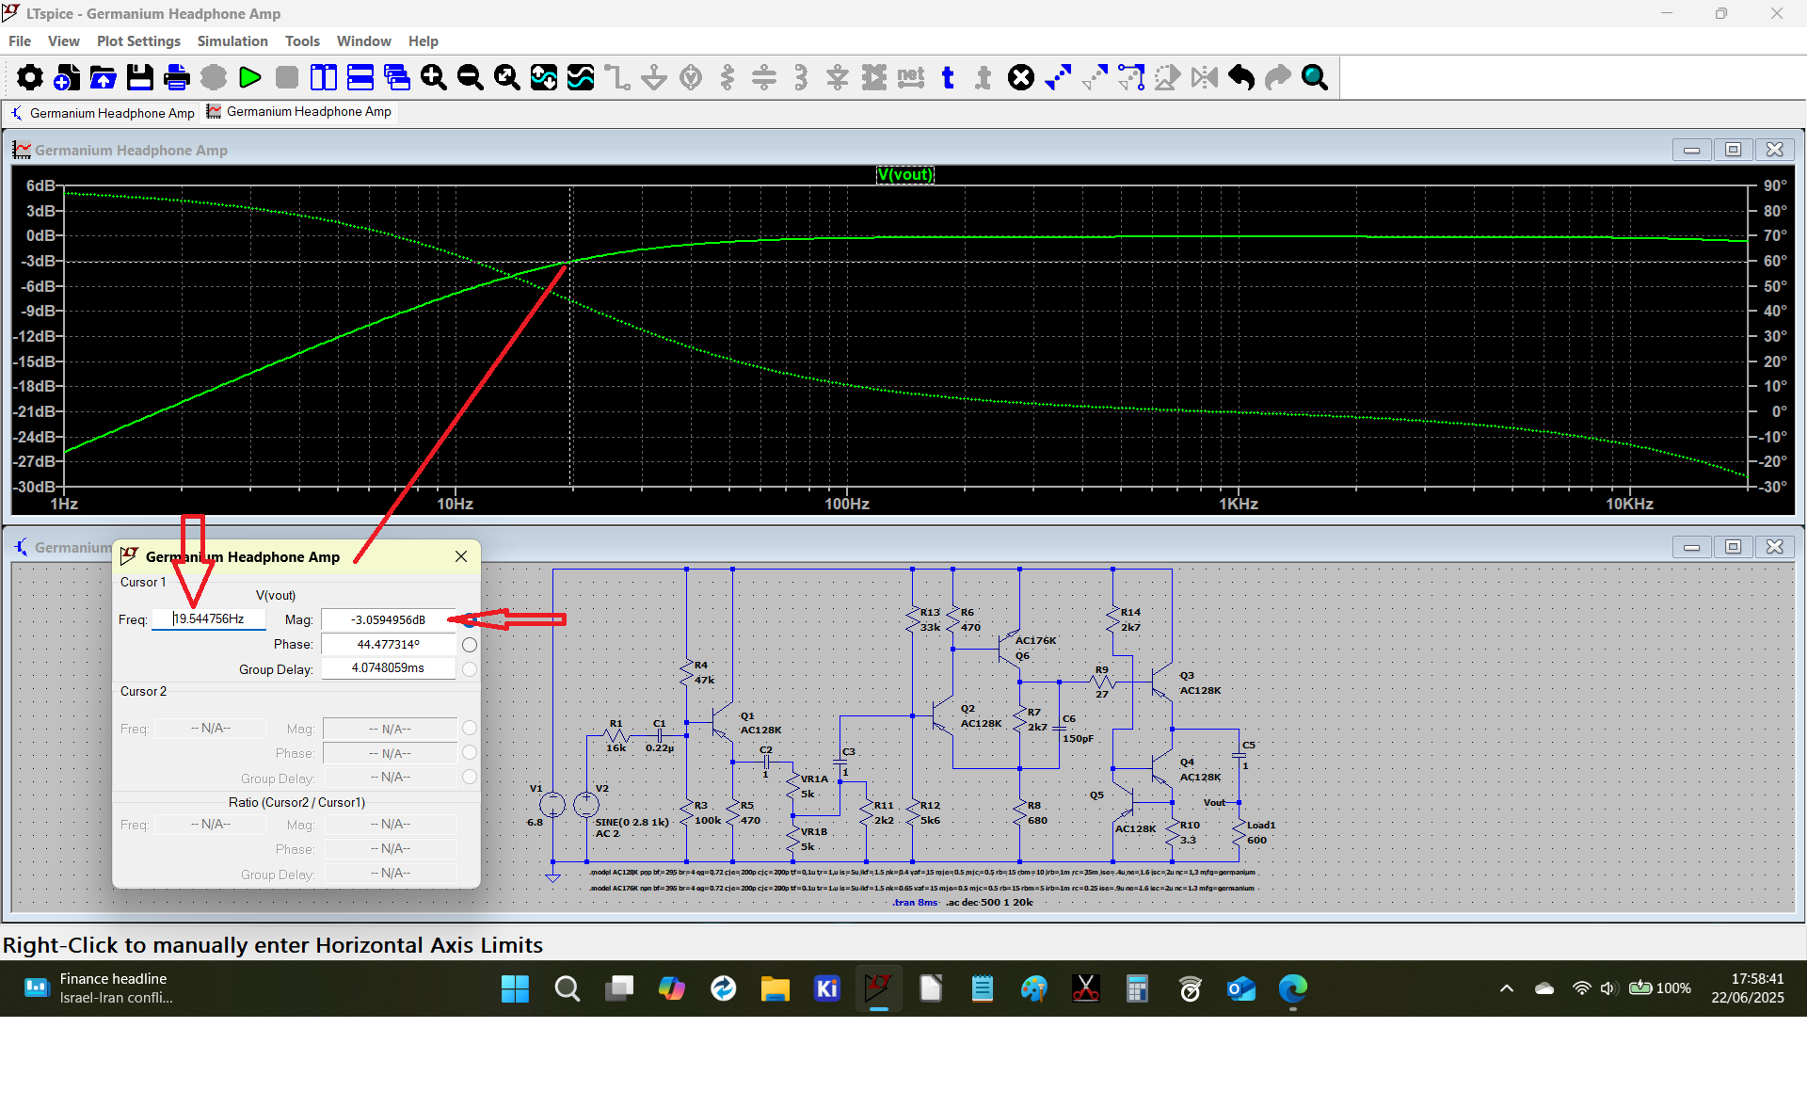Click the .tran 8ms directive text
Screen dimensions: 1807x1108
click(915, 902)
